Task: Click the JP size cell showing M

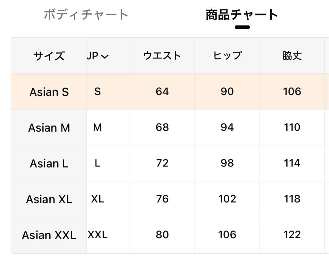Action: (97, 127)
